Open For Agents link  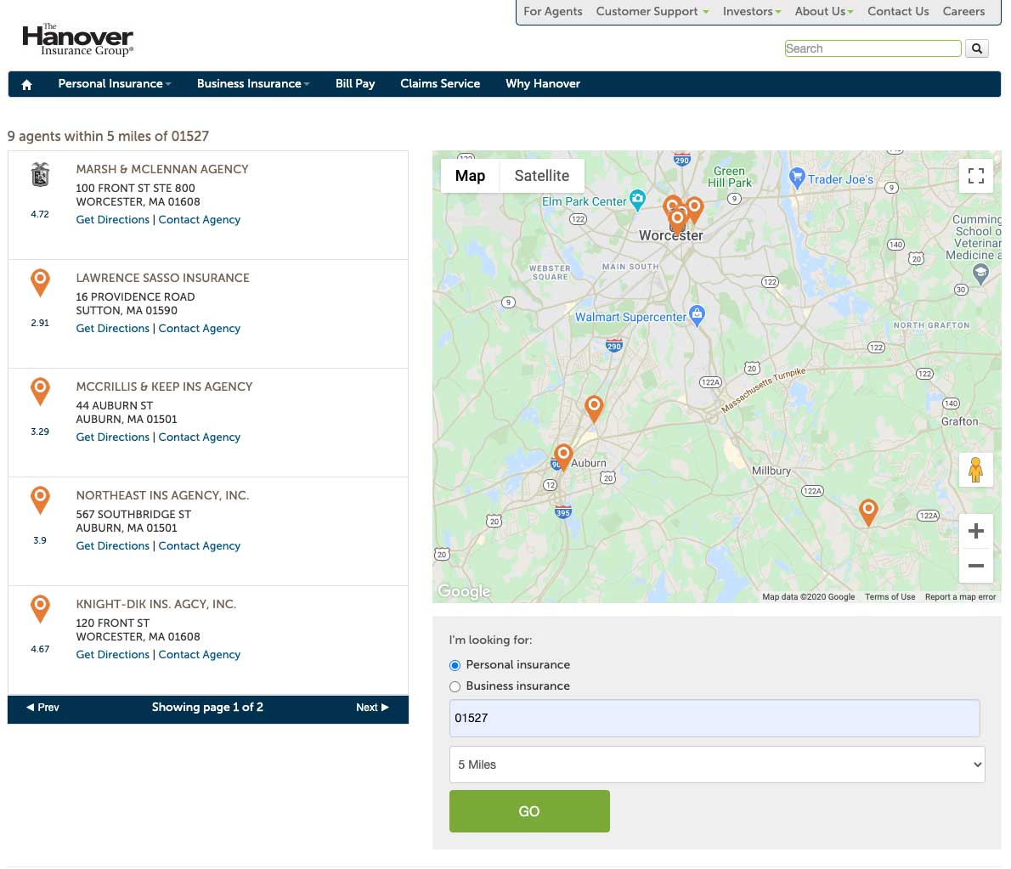pos(552,12)
